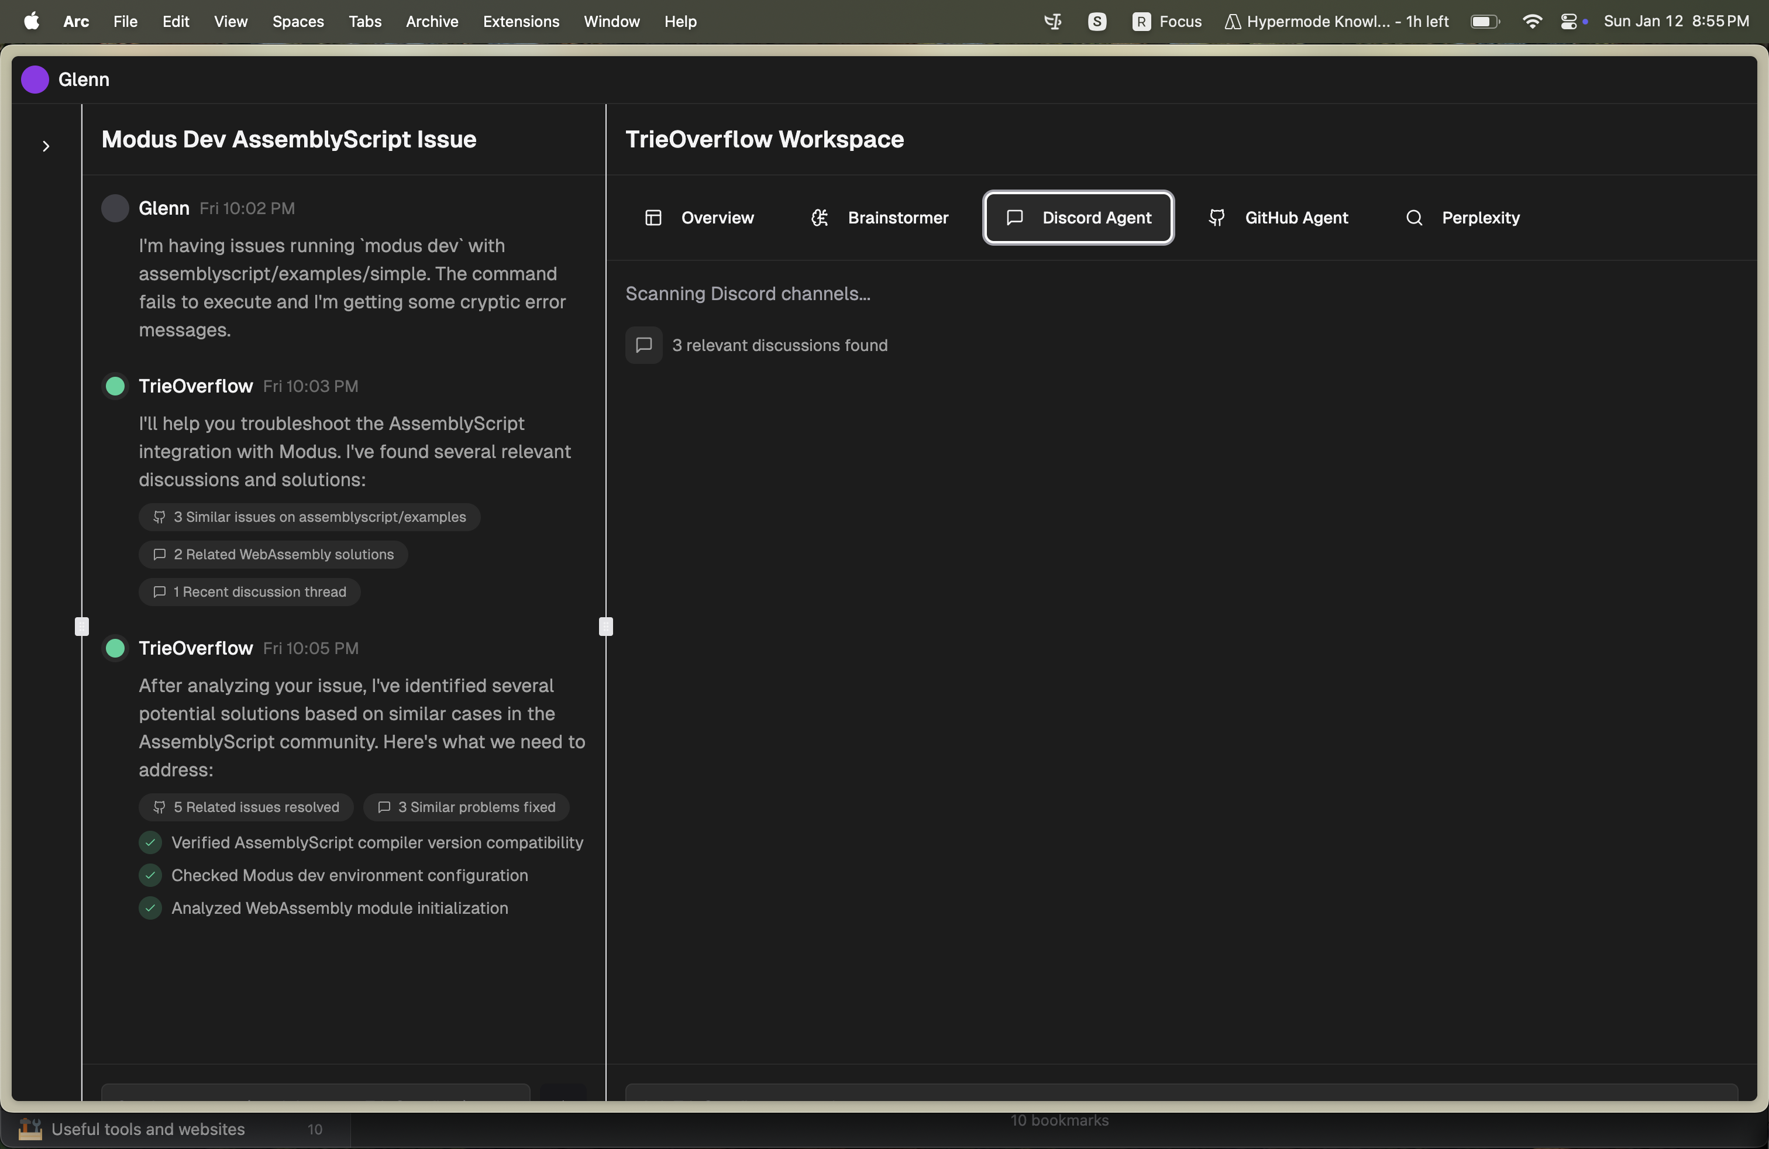Screen dimensions: 1769x1149
Task: Click the WebAssembly module initialization checkmark
Action: tap(150, 908)
